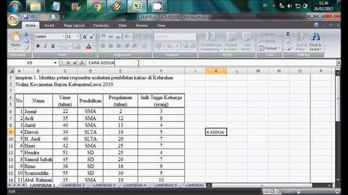This screenshot has width=348, height=195.
Task: Toggle Italic formatting
Action: pyautogui.click(x=45, y=46)
